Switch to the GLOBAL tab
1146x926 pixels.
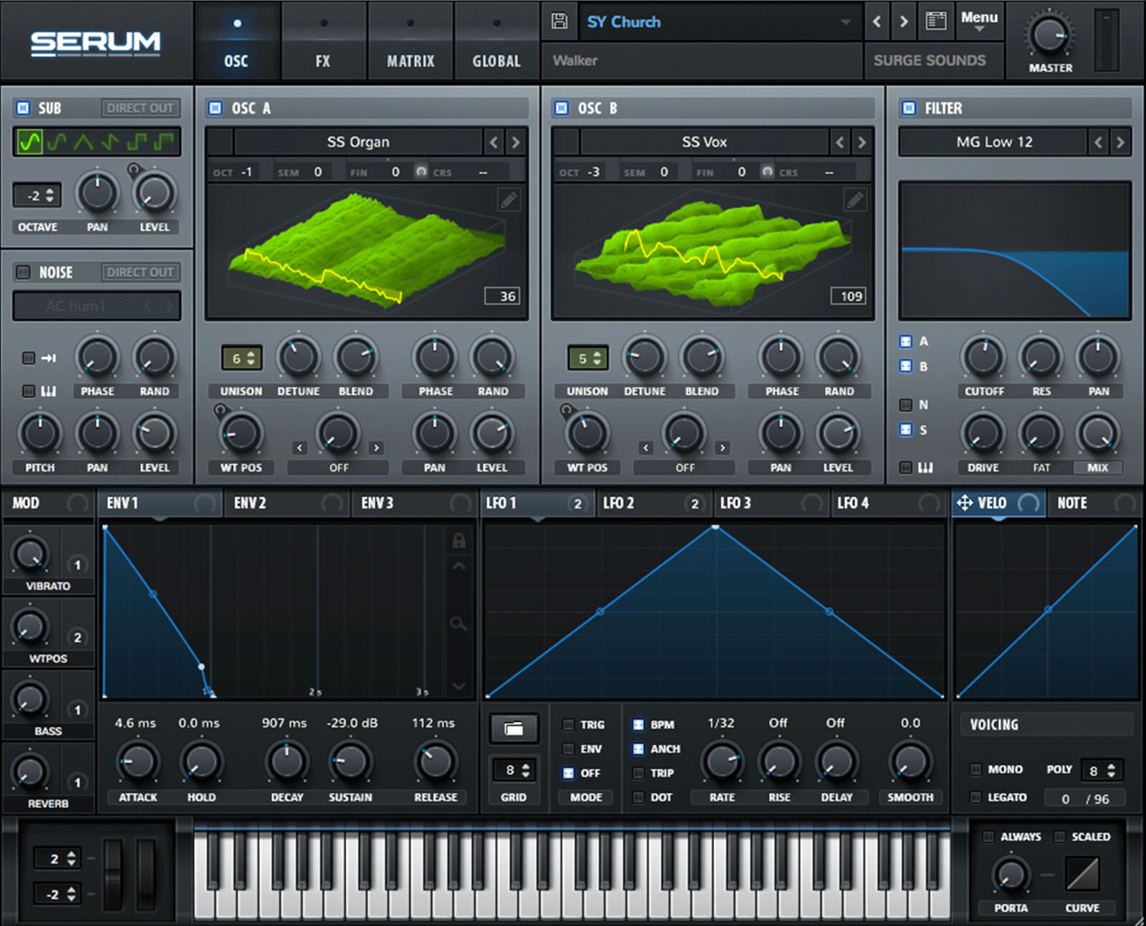[496, 40]
